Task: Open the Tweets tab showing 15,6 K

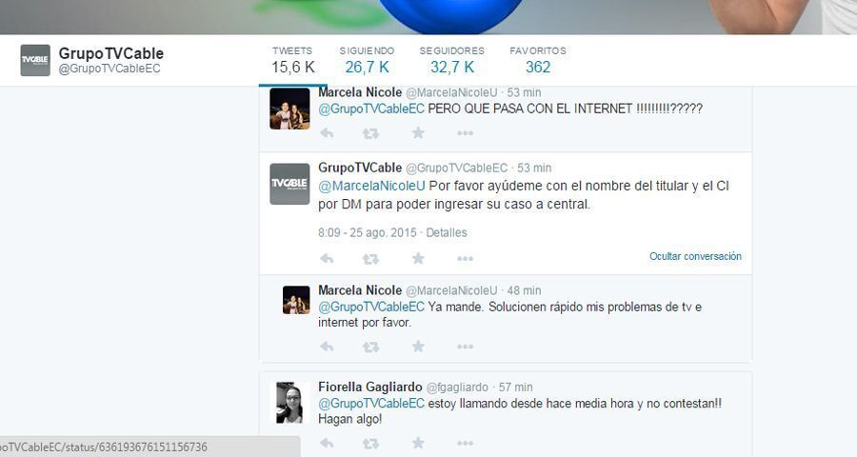Action: (x=292, y=60)
